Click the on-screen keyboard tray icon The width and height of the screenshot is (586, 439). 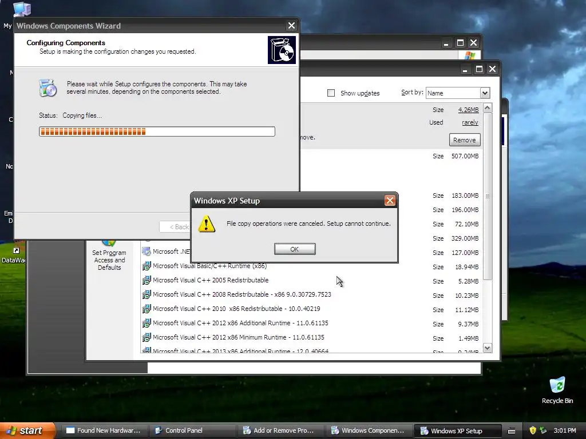[512, 431]
